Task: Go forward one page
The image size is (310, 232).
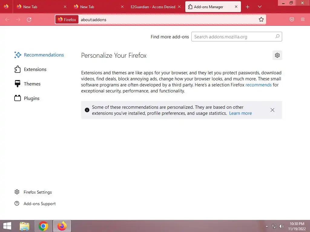Action: click(18, 20)
